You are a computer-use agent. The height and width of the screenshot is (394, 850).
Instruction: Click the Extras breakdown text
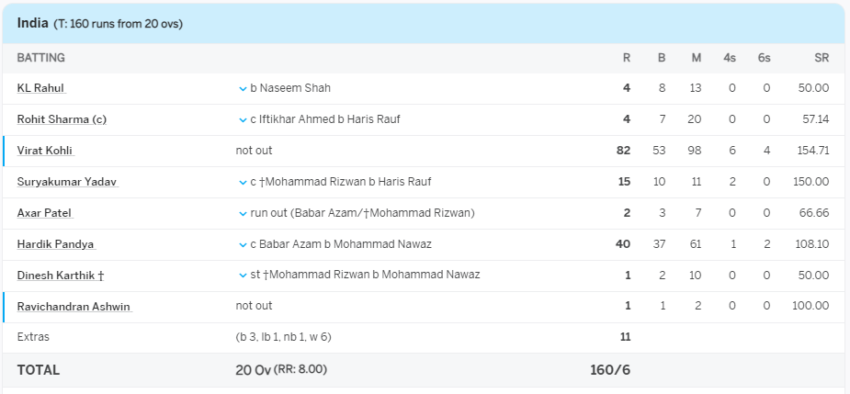[283, 337]
